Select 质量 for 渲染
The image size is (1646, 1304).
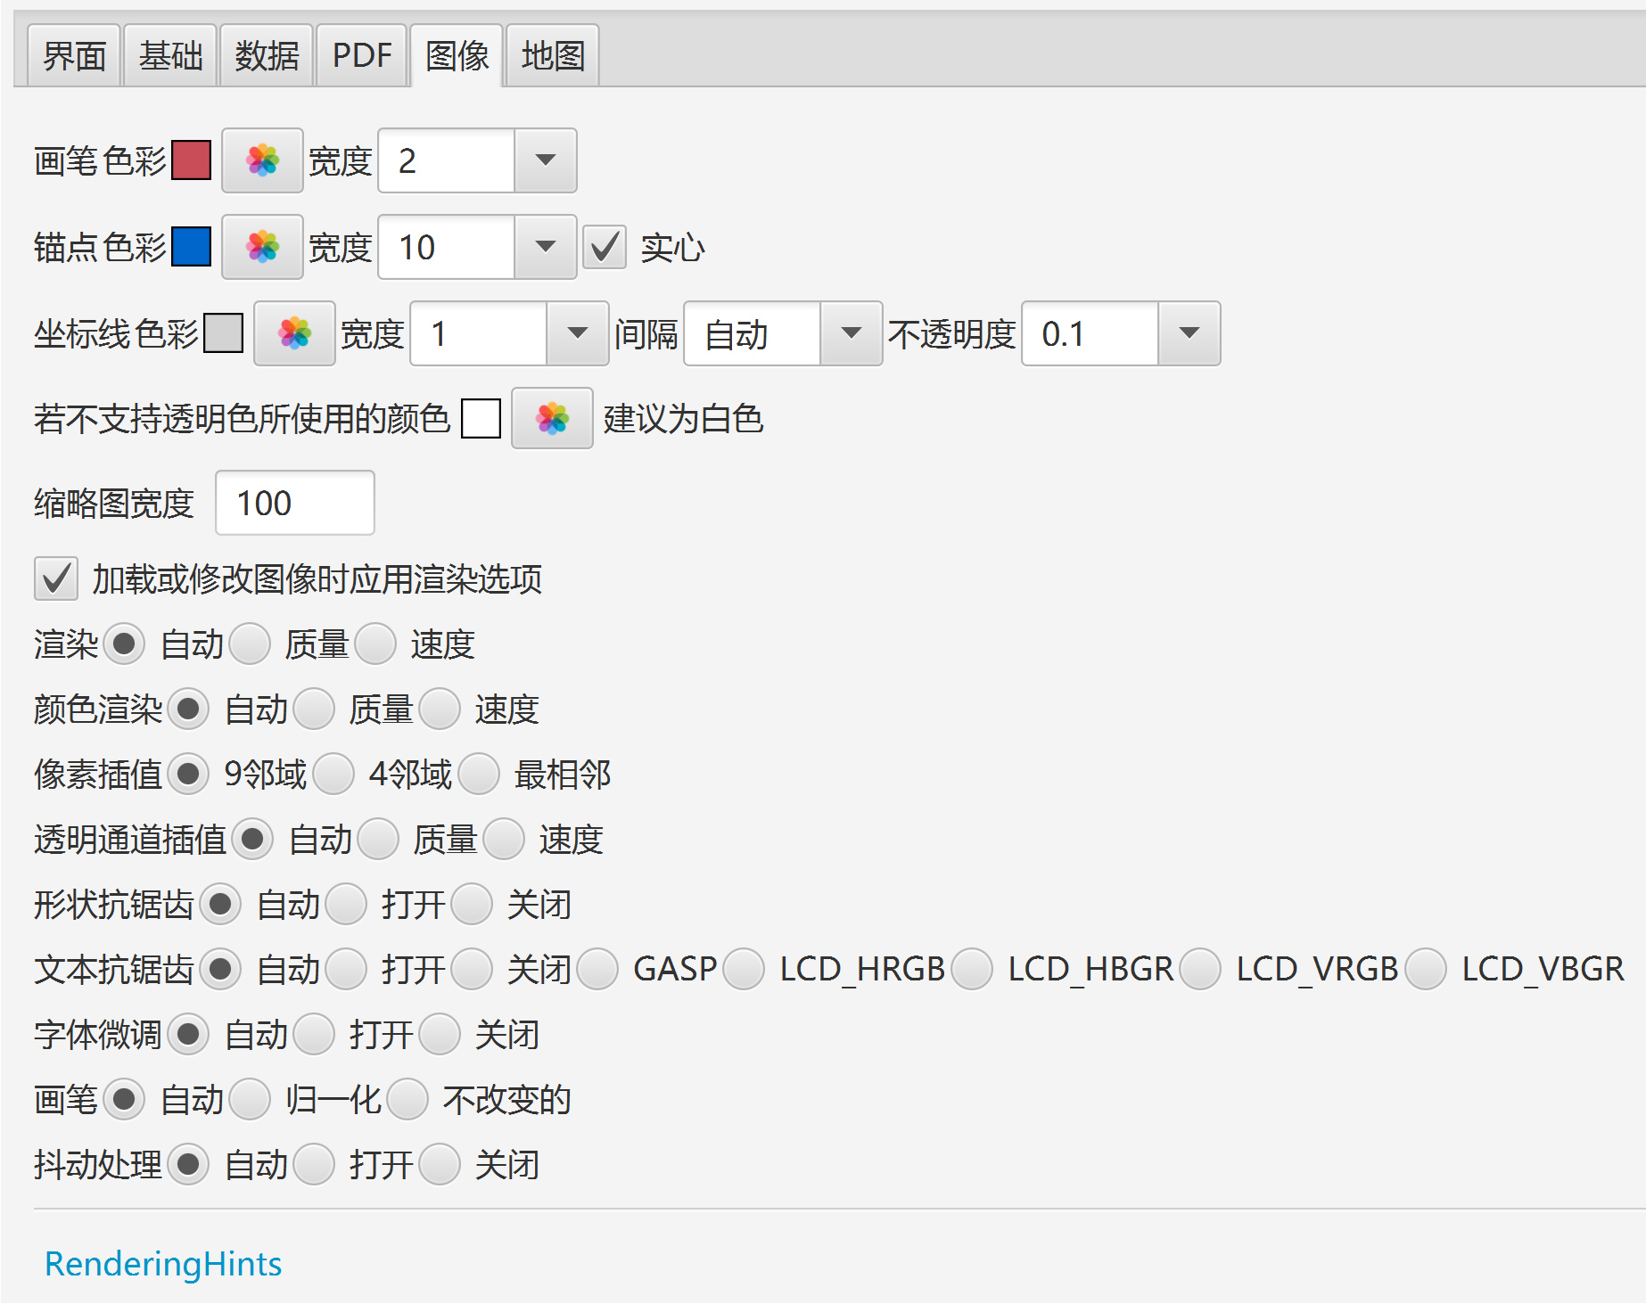pos(250,644)
